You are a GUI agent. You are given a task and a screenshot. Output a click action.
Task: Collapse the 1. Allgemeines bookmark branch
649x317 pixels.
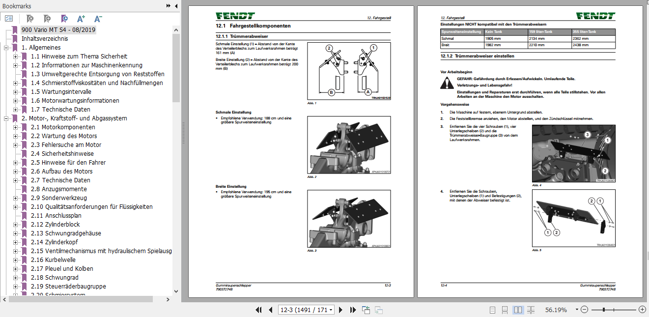tap(6, 48)
